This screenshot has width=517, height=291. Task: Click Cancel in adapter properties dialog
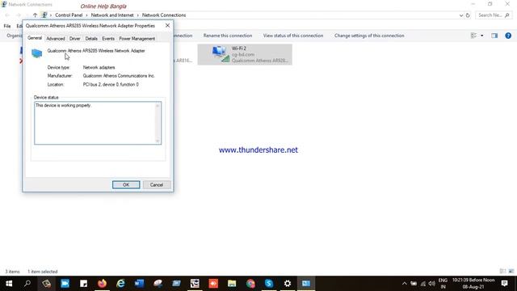pos(157,185)
